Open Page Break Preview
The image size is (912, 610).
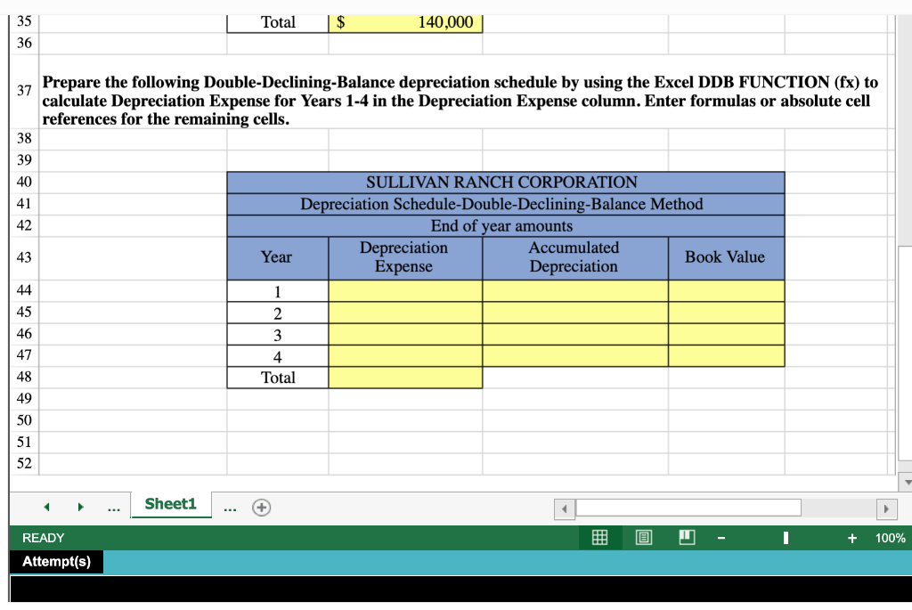[x=686, y=537]
